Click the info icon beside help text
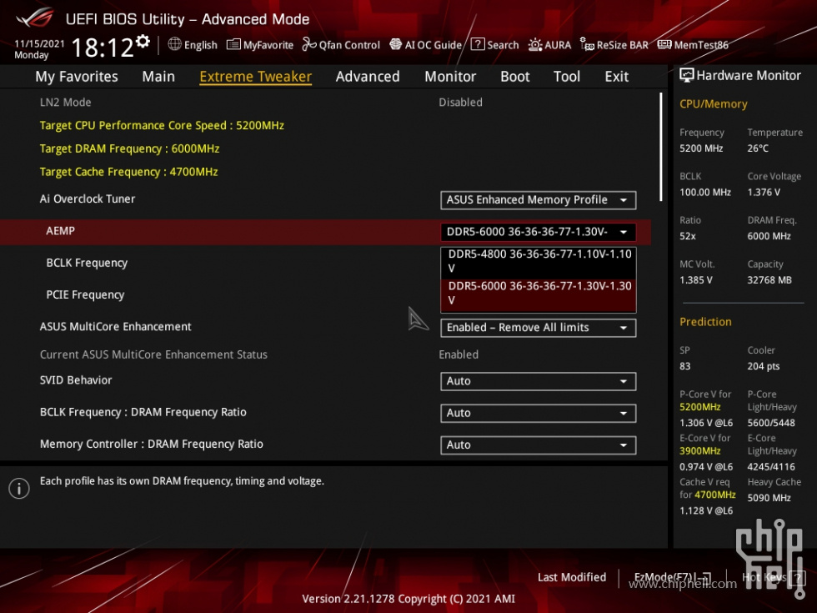 (19, 489)
